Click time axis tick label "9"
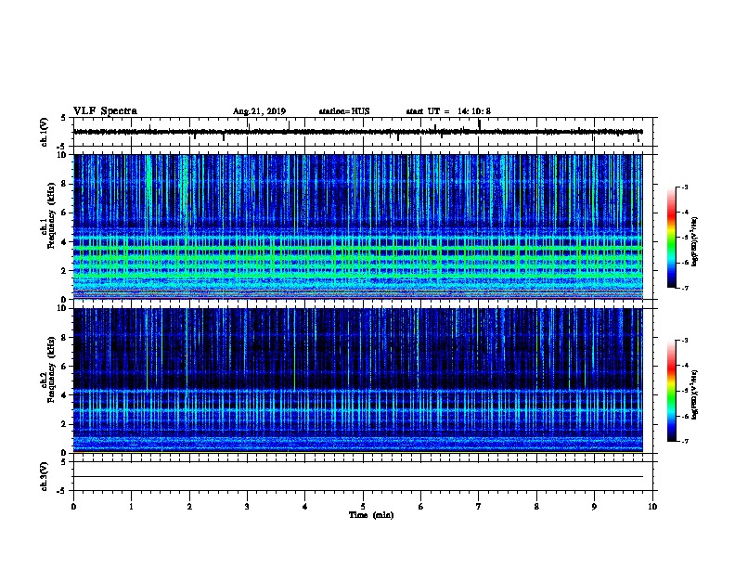Viewport: 735px width, 568px height. click(x=594, y=507)
